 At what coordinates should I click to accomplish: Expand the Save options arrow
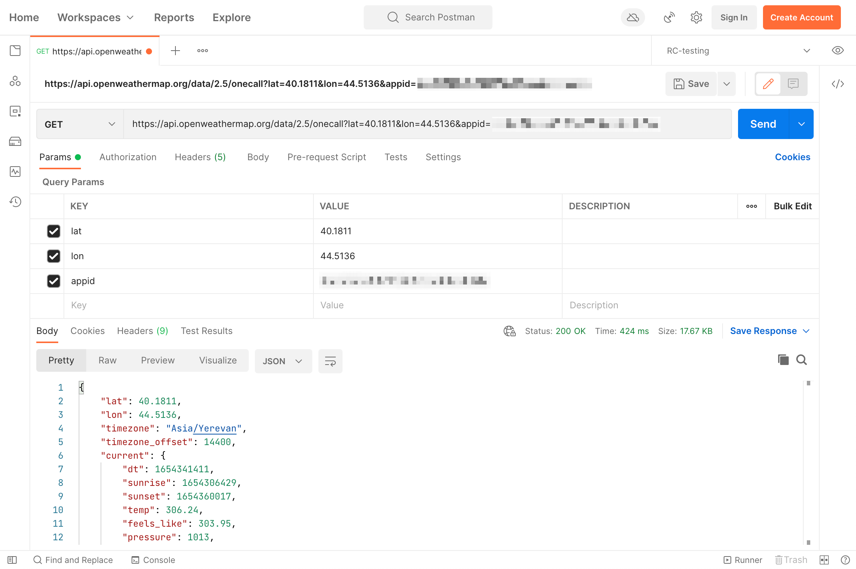point(727,84)
